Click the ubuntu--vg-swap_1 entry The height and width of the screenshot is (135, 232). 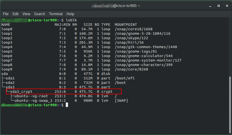[33, 101]
